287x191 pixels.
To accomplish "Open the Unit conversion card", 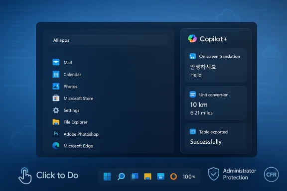I will point(216,103).
